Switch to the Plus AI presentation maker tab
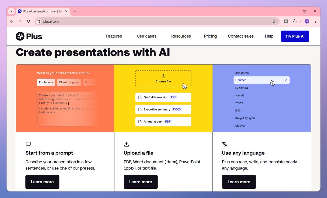 pyautogui.click(x=41, y=11)
